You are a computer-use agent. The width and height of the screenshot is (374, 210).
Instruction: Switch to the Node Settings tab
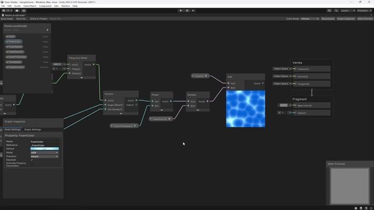pos(13,129)
